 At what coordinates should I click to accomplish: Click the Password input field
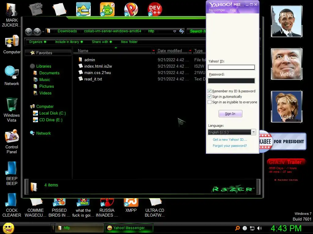pyautogui.click(x=231, y=80)
